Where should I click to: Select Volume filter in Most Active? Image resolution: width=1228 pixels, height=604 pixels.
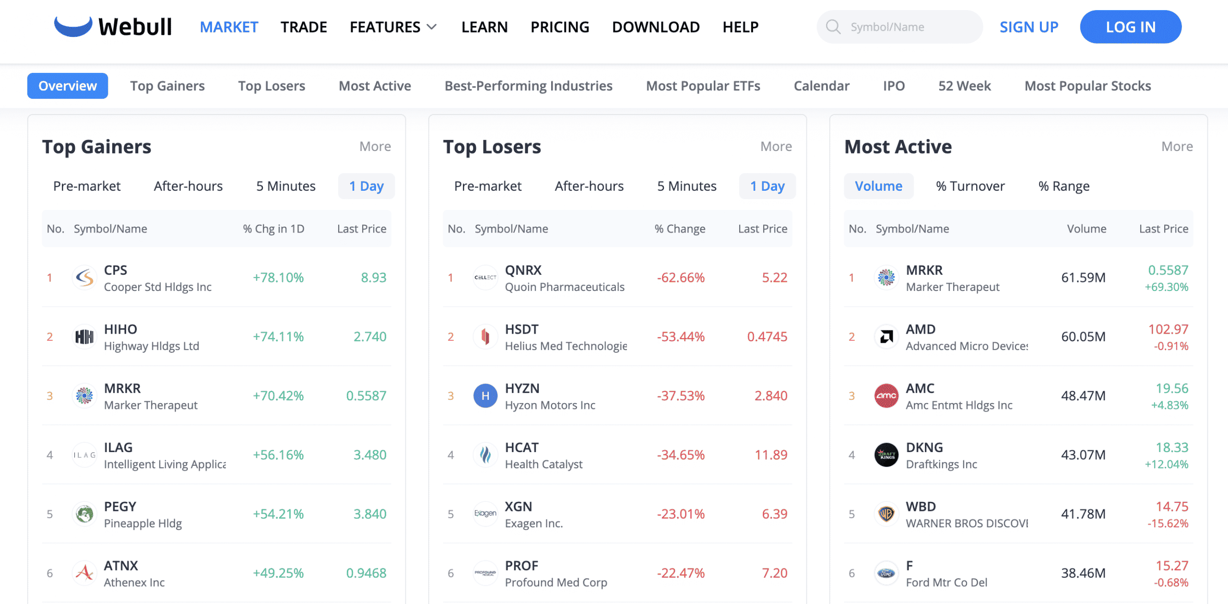pyautogui.click(x=879, y=186)
